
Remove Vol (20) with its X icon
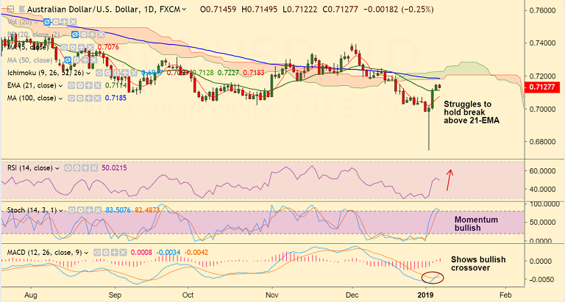point(73,22)
